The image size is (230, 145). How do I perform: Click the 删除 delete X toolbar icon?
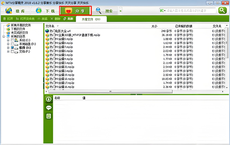pyautogui.click(x=55, y=19)
